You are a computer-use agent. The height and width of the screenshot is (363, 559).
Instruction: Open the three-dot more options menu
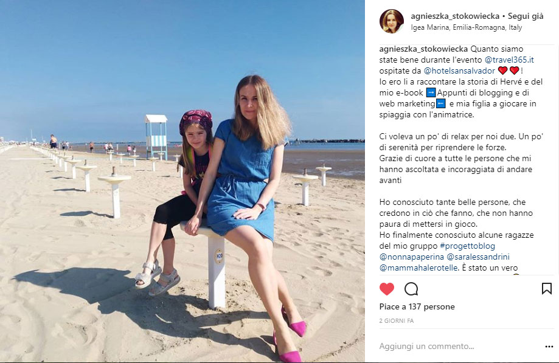tap(549, 347)
